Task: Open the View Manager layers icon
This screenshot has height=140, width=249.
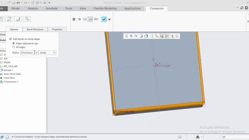Action: tap(172, 36)
